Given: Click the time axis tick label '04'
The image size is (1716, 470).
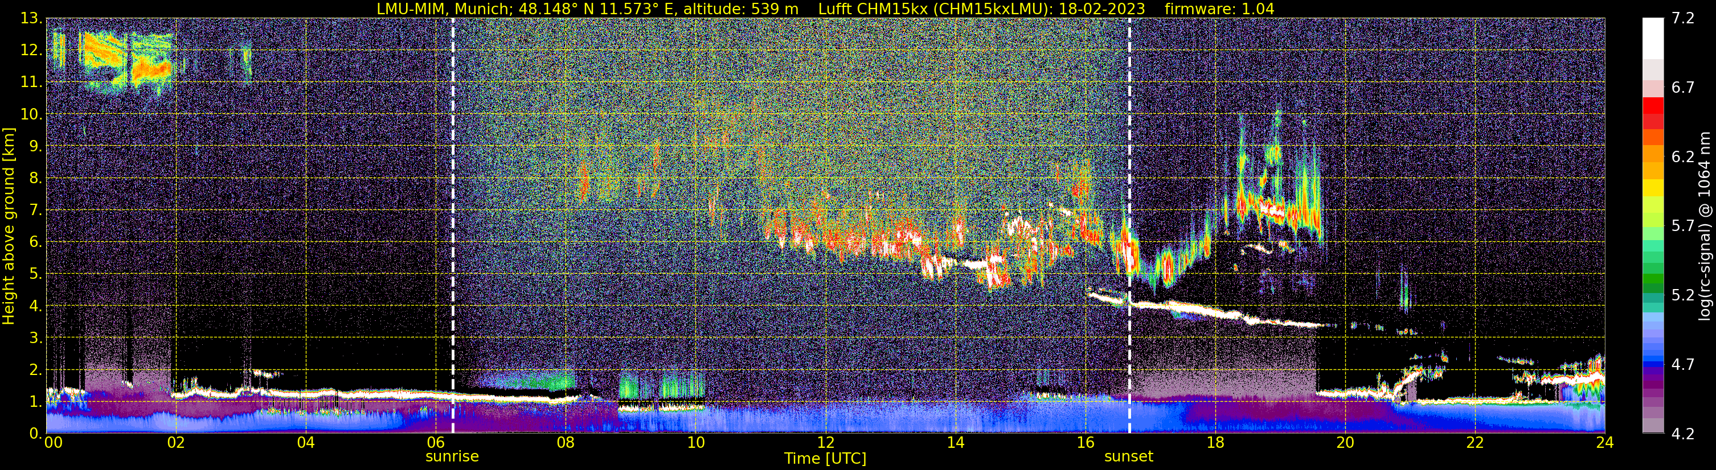Looking at the screenshot, I should pyautogui.click(x=306, y=442).
